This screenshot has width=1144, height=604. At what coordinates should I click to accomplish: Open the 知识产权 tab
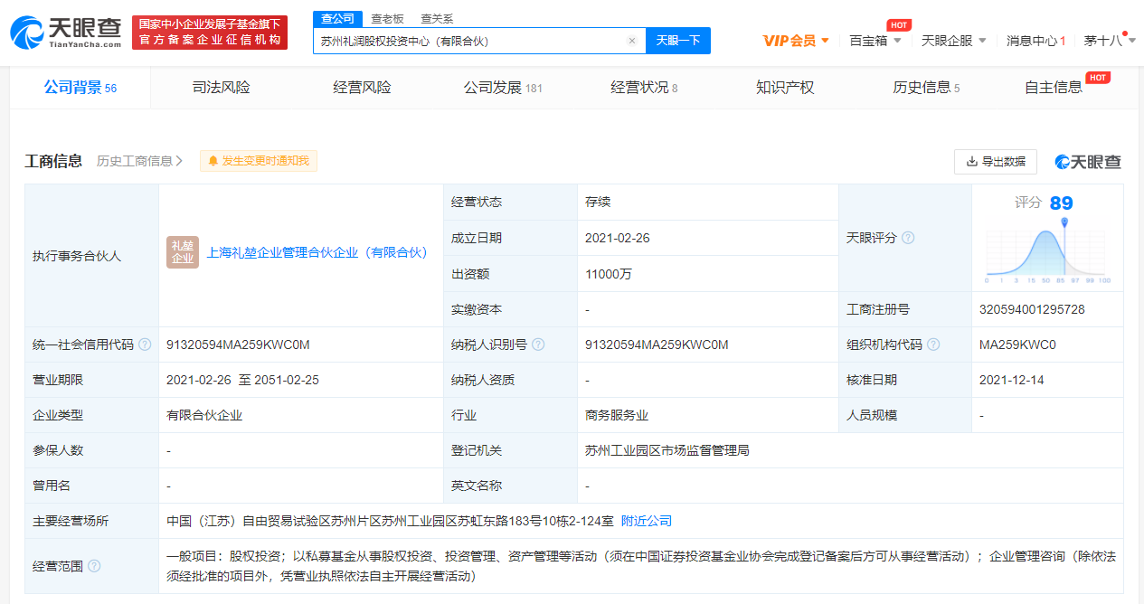click(785, 88)
